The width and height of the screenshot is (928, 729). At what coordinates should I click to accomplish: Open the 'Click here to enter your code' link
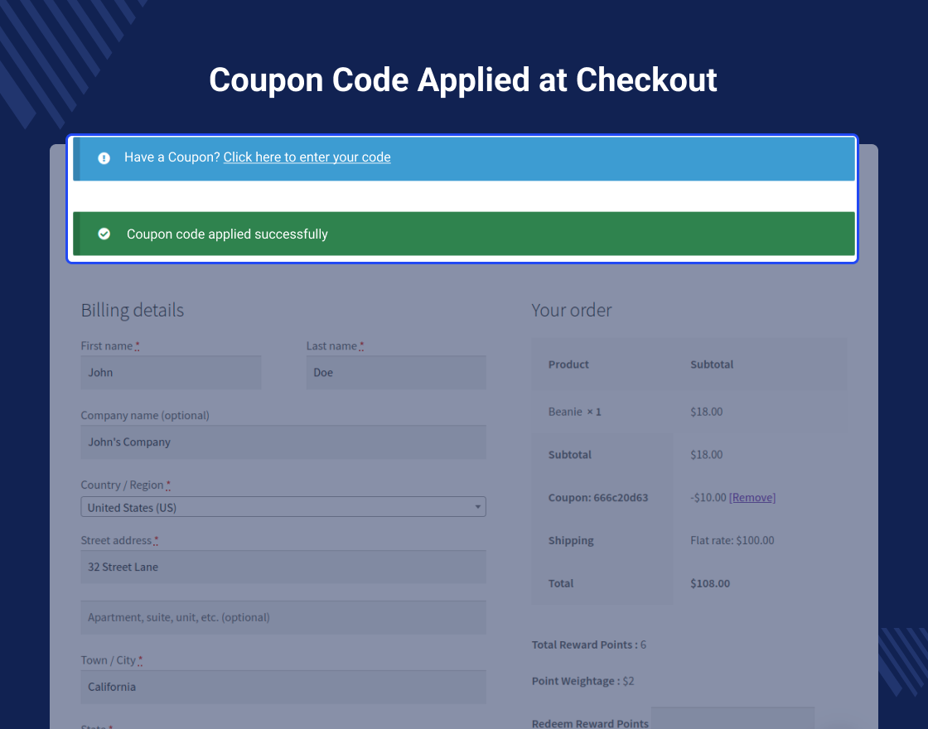[307, 157]
